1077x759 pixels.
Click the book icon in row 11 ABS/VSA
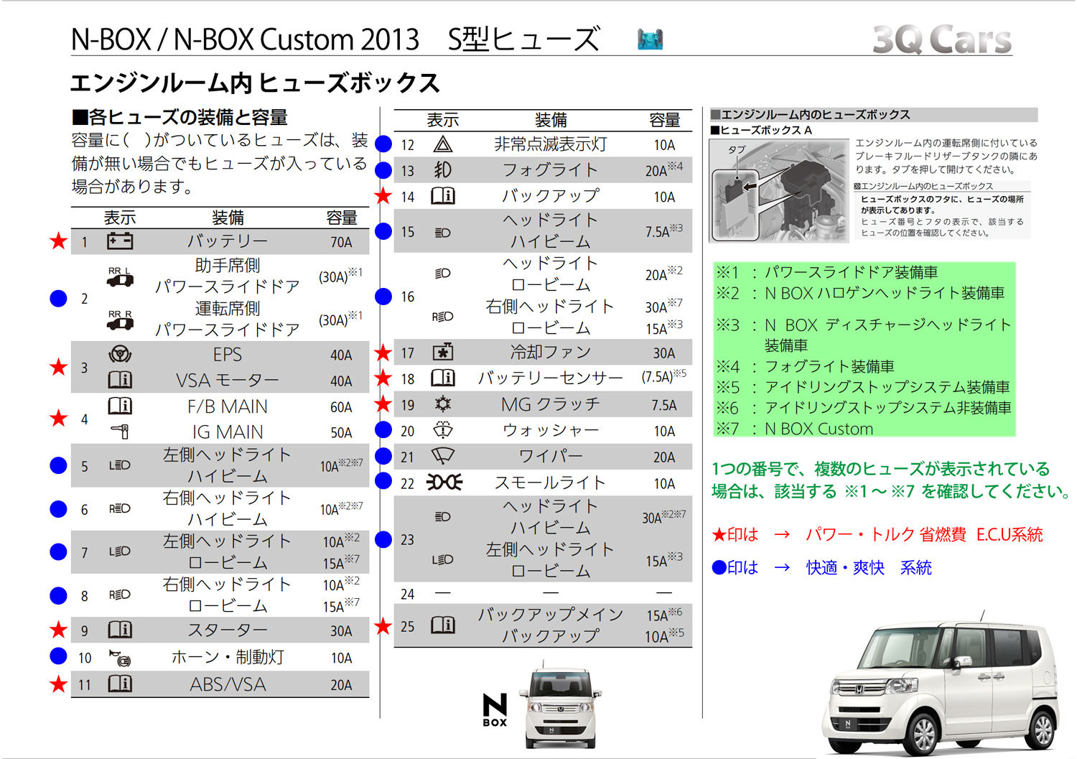click(120, 684)
